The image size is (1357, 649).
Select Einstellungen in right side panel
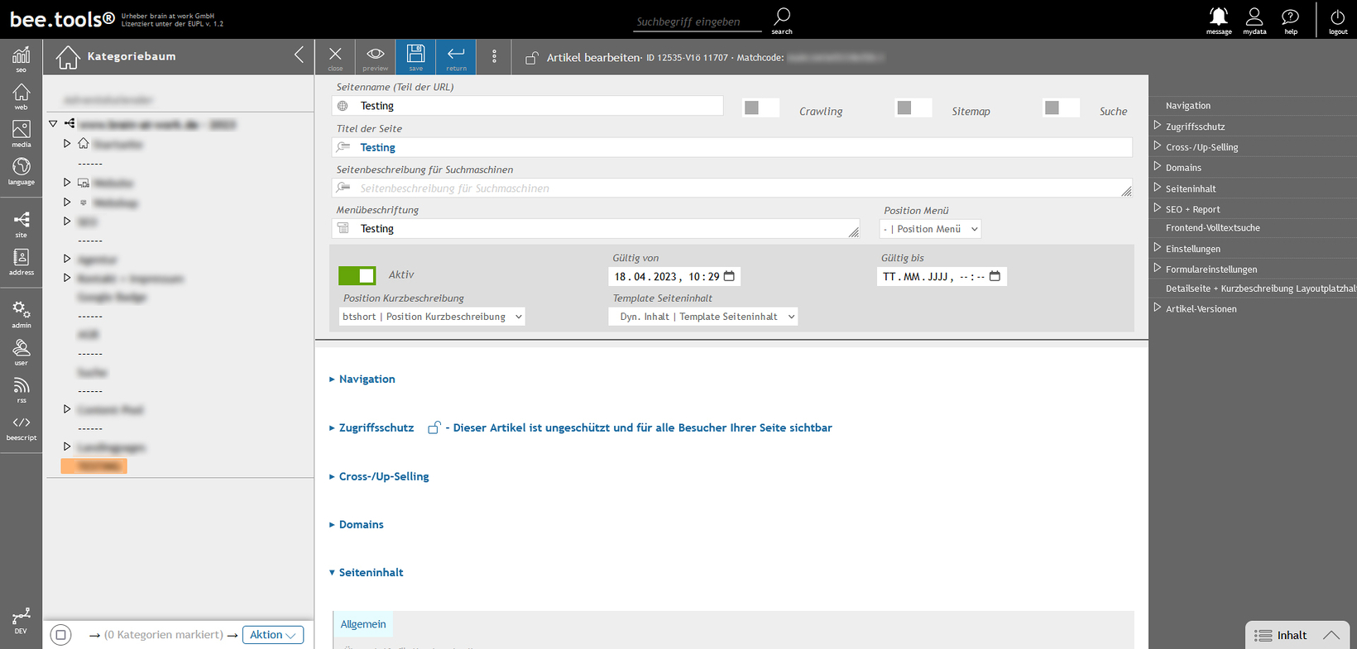pos(1192,249)
